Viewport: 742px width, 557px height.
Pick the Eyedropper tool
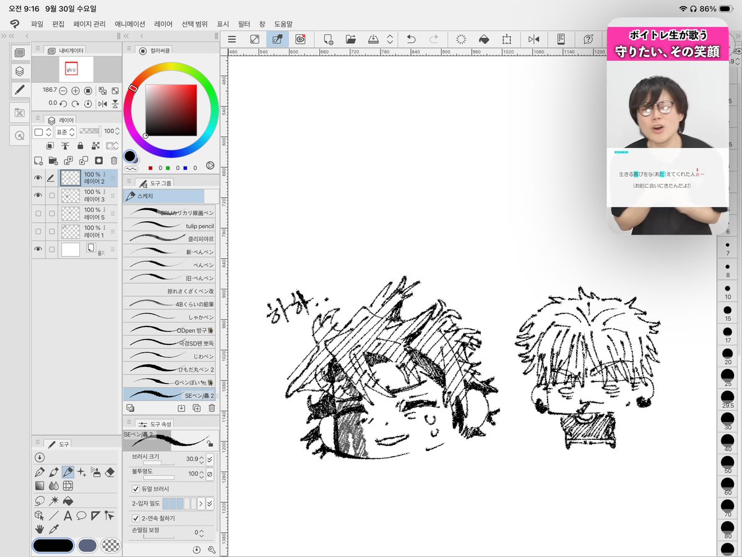pyautogui.click(x=54, y=529)
